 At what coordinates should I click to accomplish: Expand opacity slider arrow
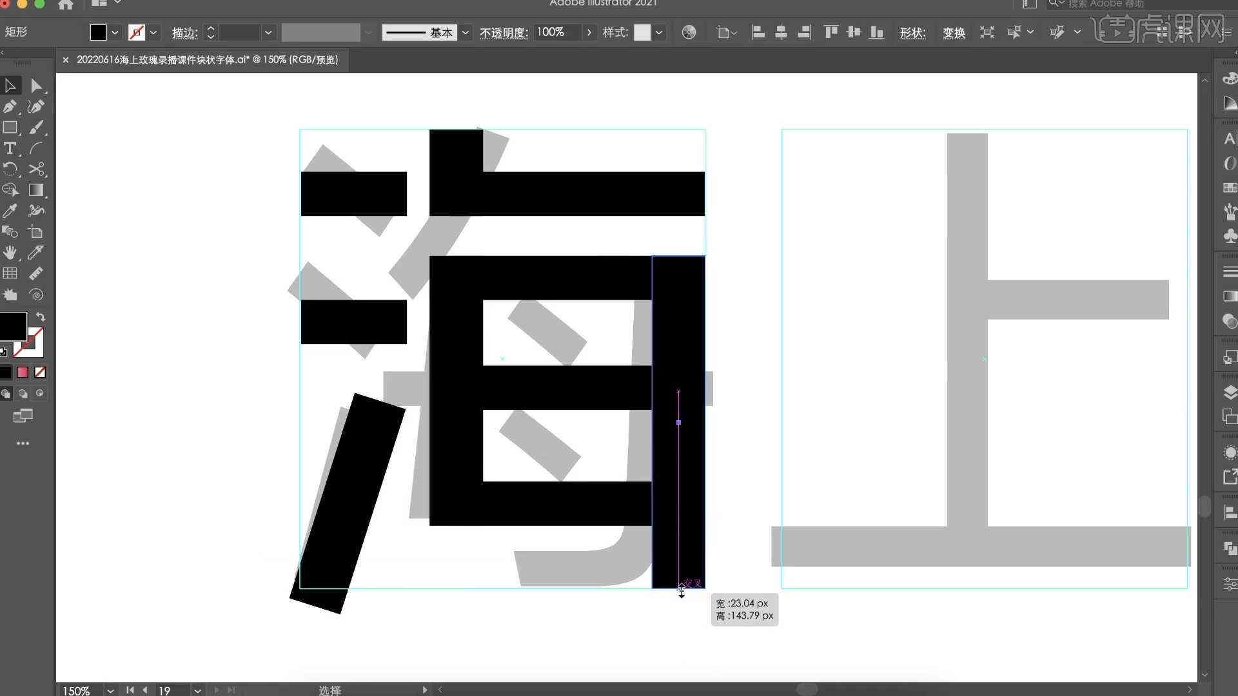589,32
